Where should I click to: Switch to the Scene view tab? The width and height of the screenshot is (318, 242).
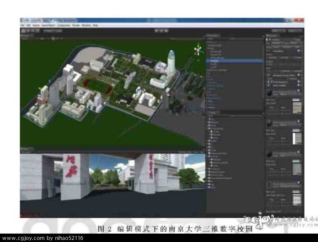pos(26,36)
